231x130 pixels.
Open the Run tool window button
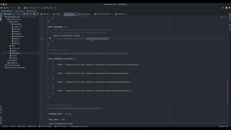click(x=5, y=126)
